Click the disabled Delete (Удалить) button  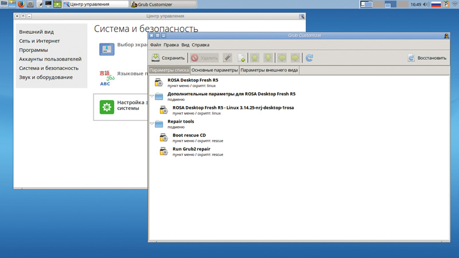point(204,58)
